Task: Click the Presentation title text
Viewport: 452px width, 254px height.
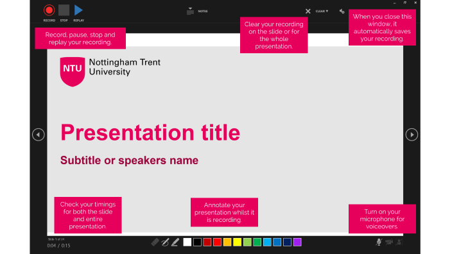Action: 150,133
